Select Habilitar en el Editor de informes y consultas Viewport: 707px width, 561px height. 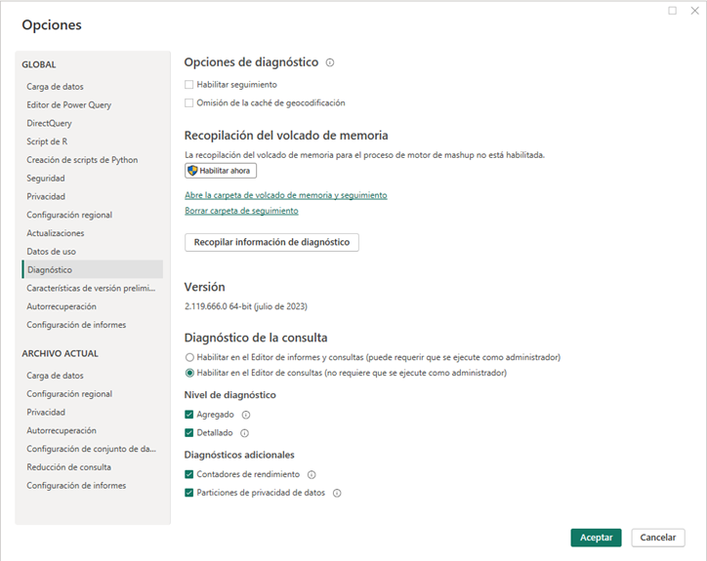[x=189, y=357]
